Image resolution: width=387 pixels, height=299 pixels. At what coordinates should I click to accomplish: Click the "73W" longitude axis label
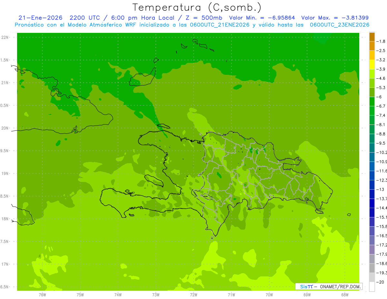pos(156,295)
